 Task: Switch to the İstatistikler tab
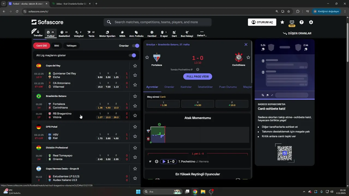tap(205, 87)
